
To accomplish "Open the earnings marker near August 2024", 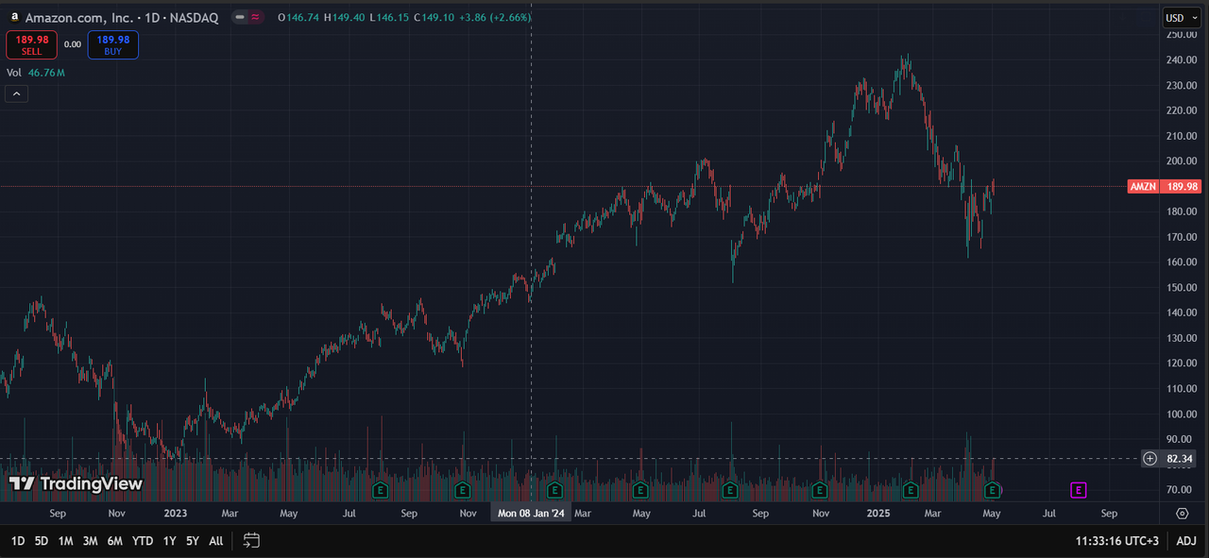I will click(730, 490).
